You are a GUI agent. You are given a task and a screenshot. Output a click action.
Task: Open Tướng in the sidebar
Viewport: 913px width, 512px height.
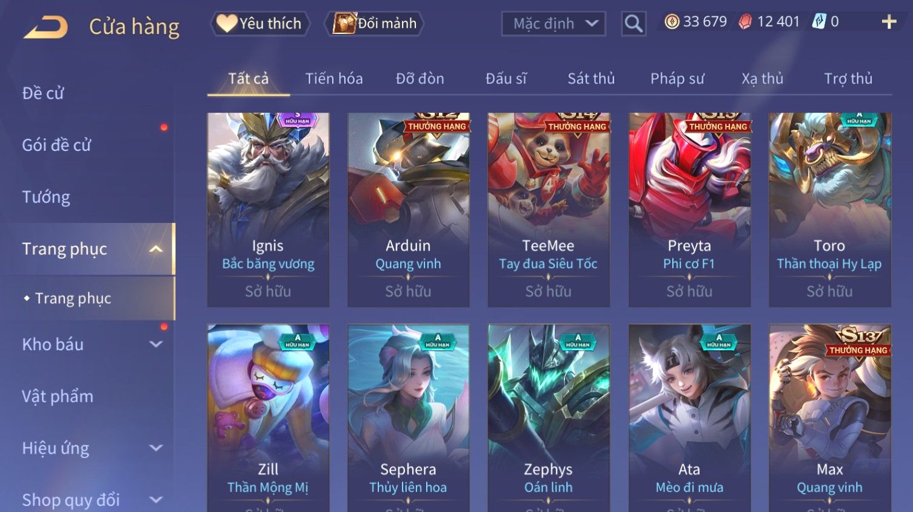[x=46, y=197]
